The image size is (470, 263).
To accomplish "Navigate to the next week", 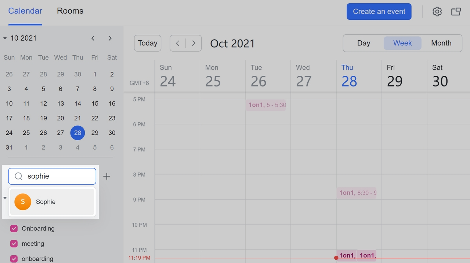I will pyautogui.click(x=194, y=43).
